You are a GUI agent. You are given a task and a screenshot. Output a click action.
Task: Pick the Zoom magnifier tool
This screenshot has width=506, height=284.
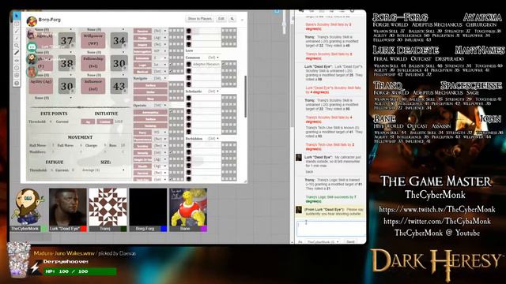tap(16, 46)
